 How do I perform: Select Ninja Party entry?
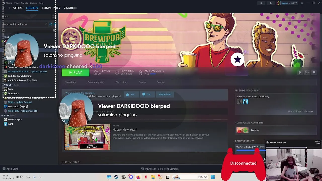click(x=23, y=111)
